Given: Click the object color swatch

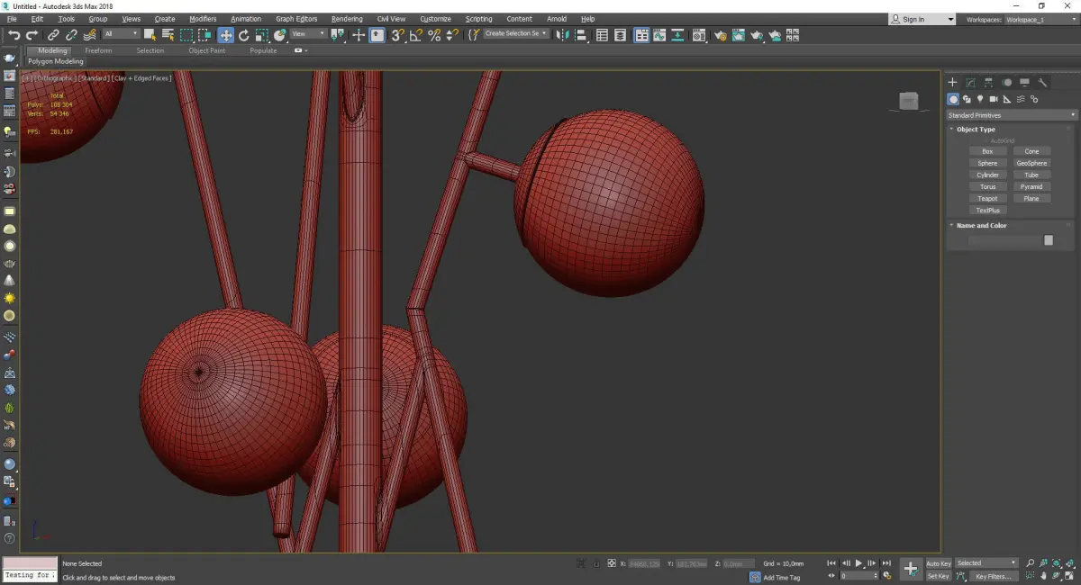Looking at the screenshot, I should [x=1048, y=240].
